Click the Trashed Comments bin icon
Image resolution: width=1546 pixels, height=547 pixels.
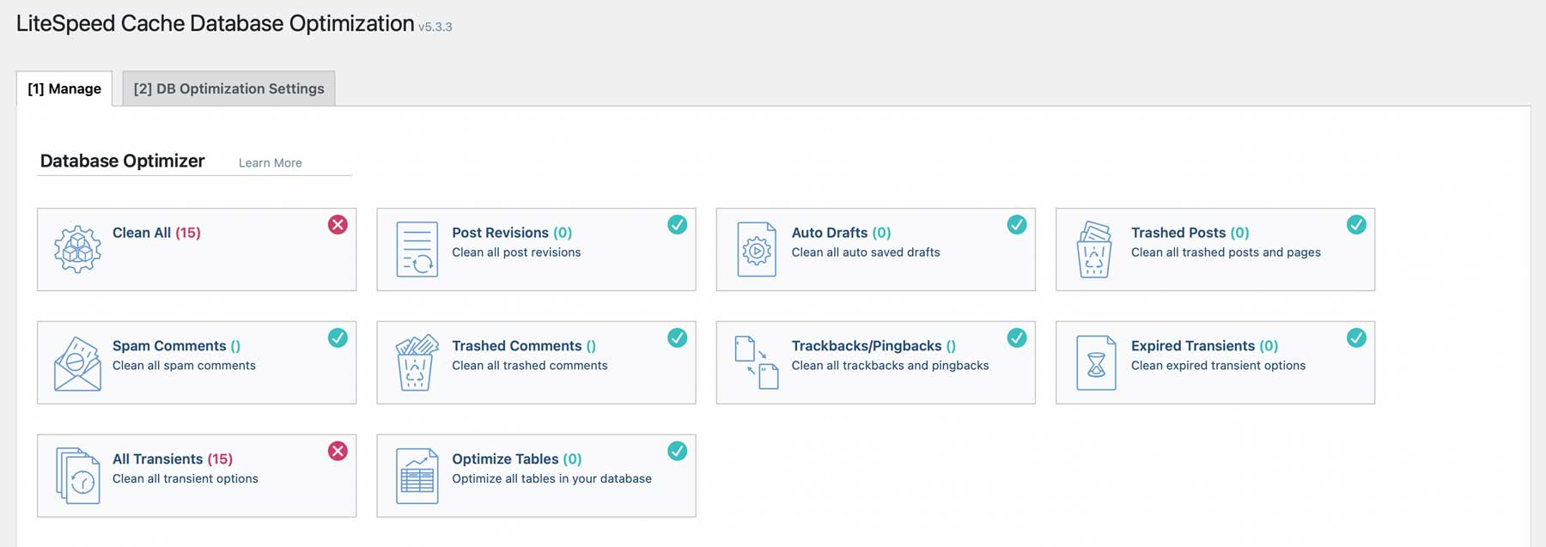coord(417,362)
